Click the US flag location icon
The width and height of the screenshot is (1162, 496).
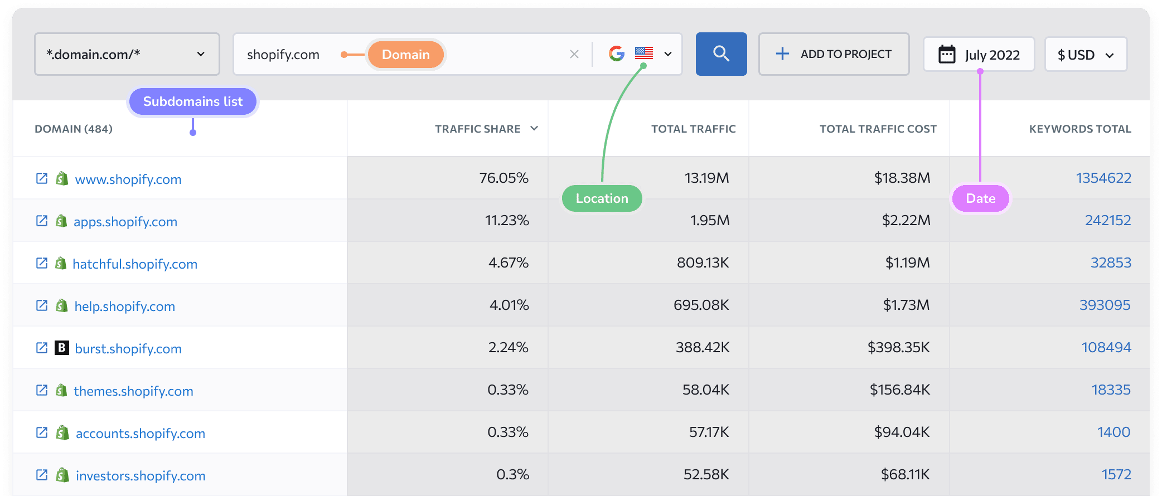click(x=644, y=53)
